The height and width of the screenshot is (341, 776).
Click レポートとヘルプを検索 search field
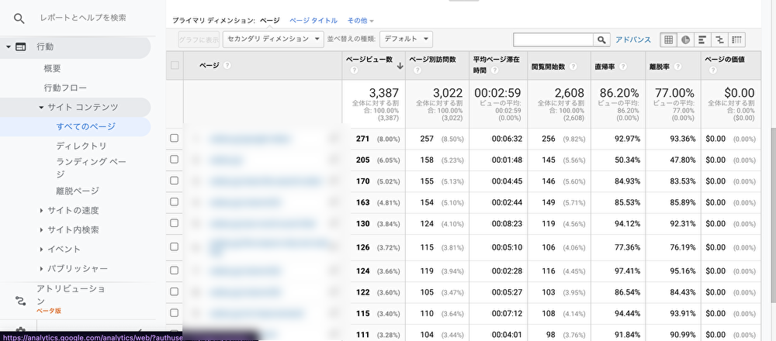coord(83,18)
